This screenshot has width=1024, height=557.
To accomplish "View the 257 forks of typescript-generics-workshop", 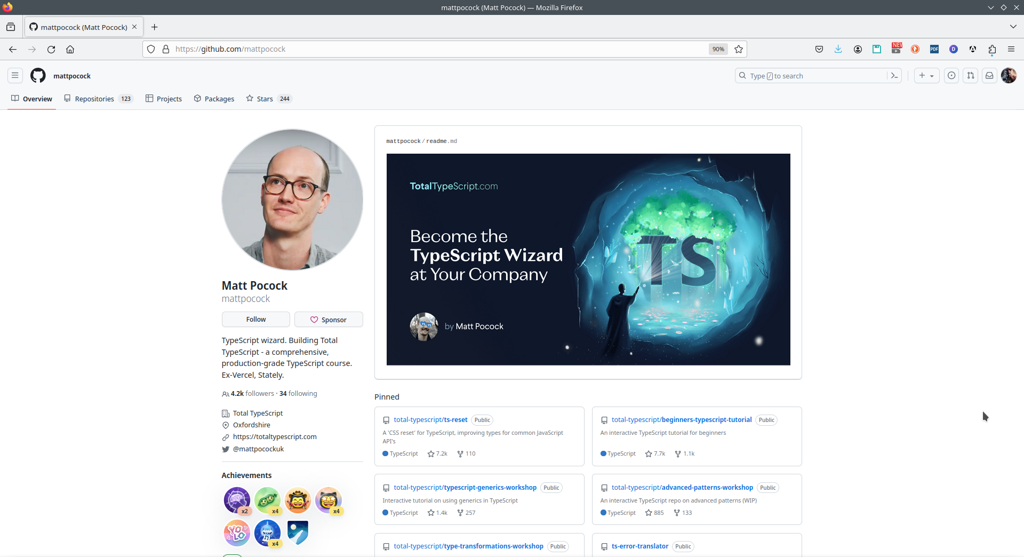I will click(x=466, y=513).
